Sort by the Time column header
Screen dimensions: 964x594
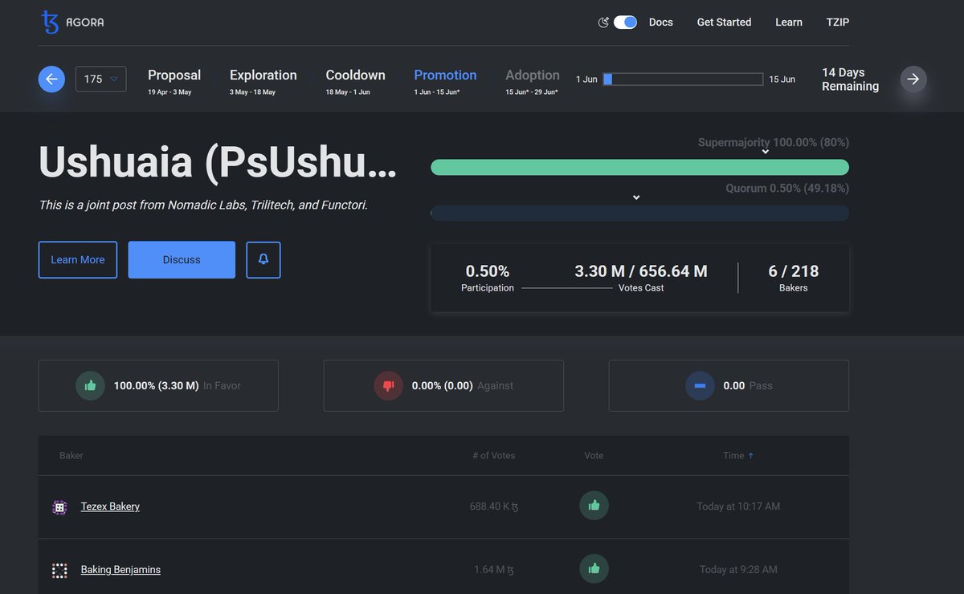(733, 456)
